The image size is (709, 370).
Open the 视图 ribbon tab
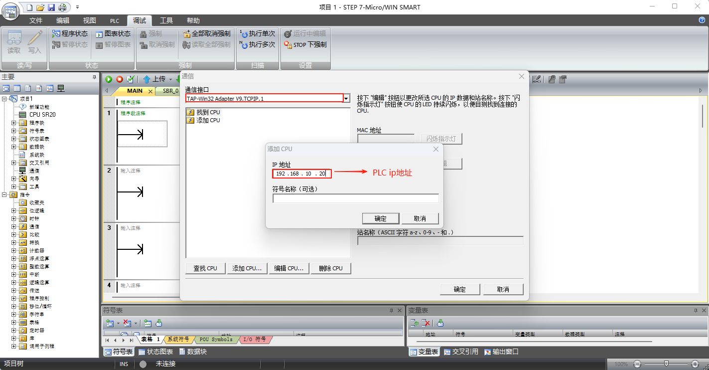(x=90, y=20)
